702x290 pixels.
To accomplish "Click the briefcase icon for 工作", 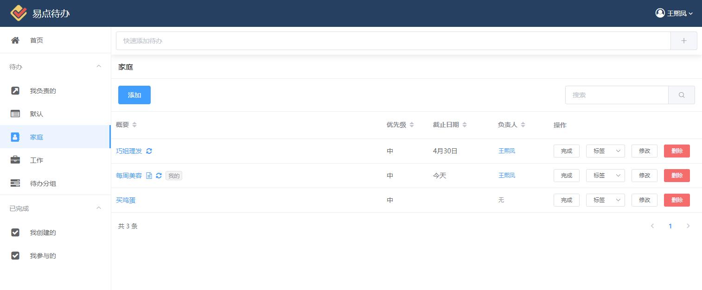I will click(x=15, y=160).
